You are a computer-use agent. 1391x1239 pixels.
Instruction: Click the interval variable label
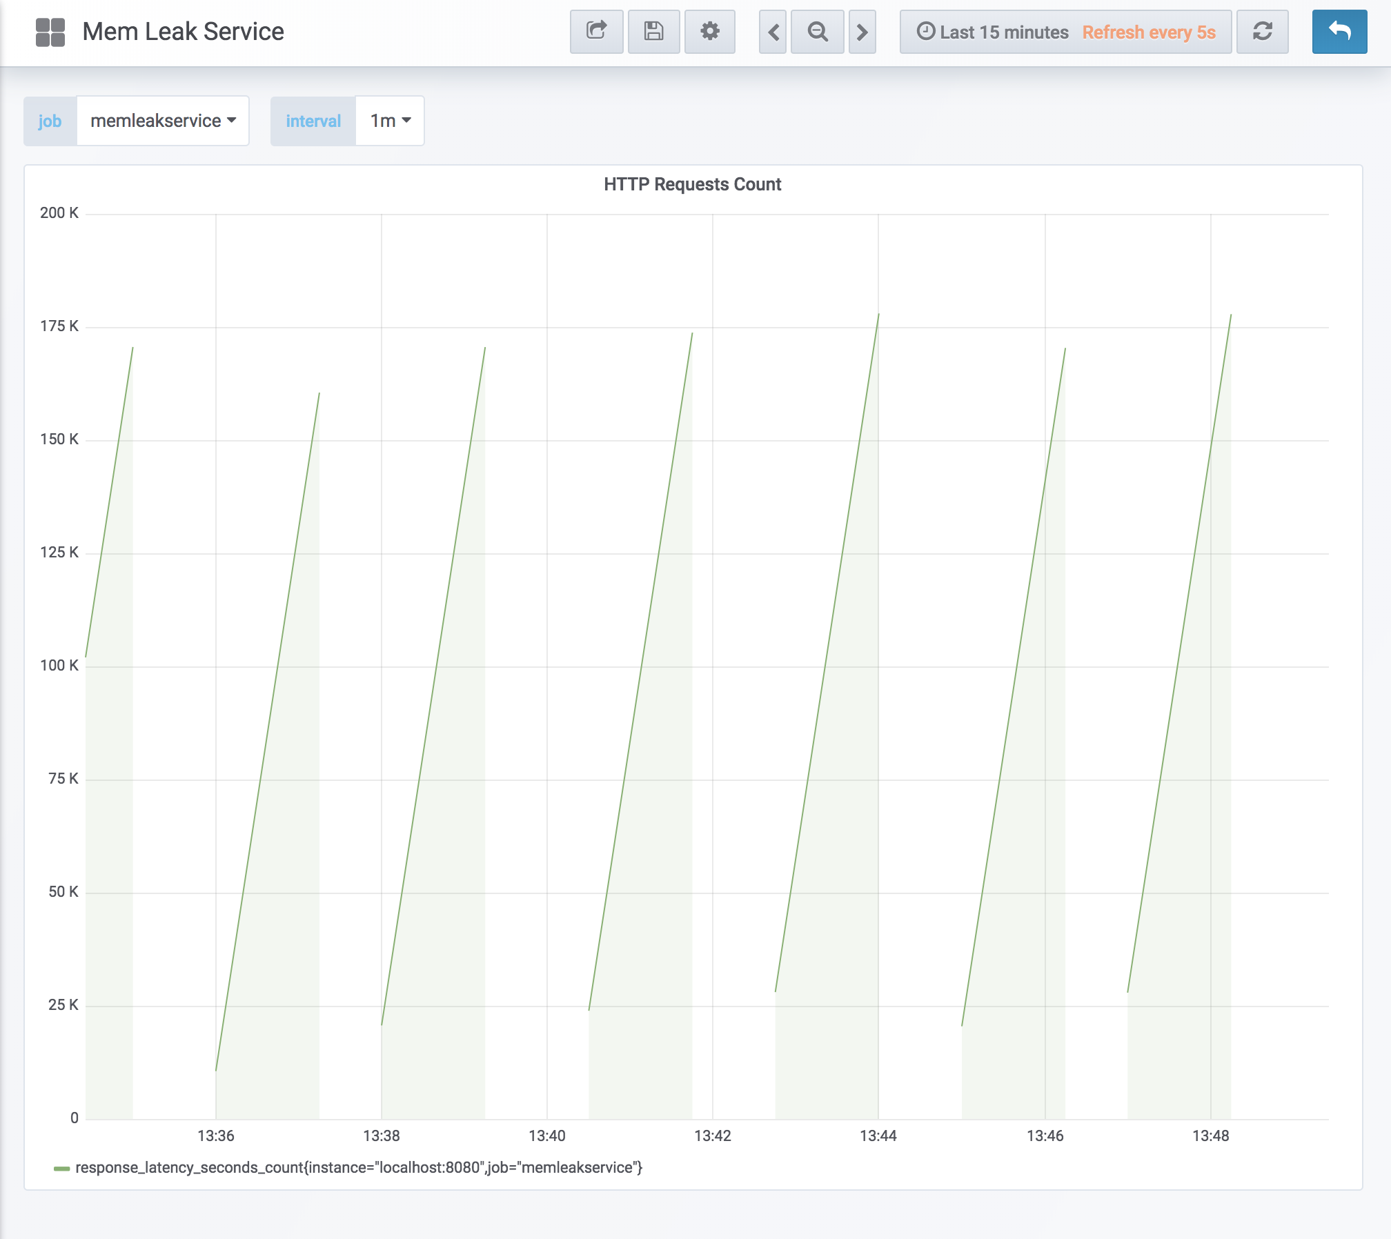(313, 121)
